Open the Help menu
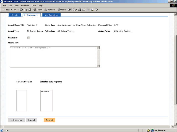The height and width of the screenshot is (132, 177). pyautogui.click(x=40, y=5)
